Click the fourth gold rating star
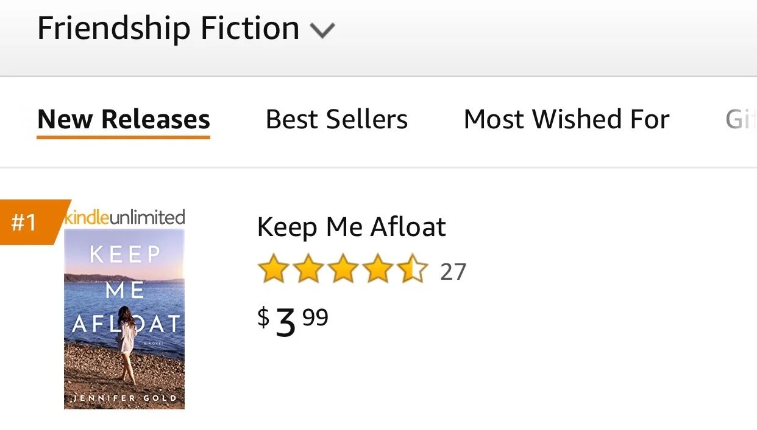The image size is (757, 430). pyautogui.click(x=378, y=270)
